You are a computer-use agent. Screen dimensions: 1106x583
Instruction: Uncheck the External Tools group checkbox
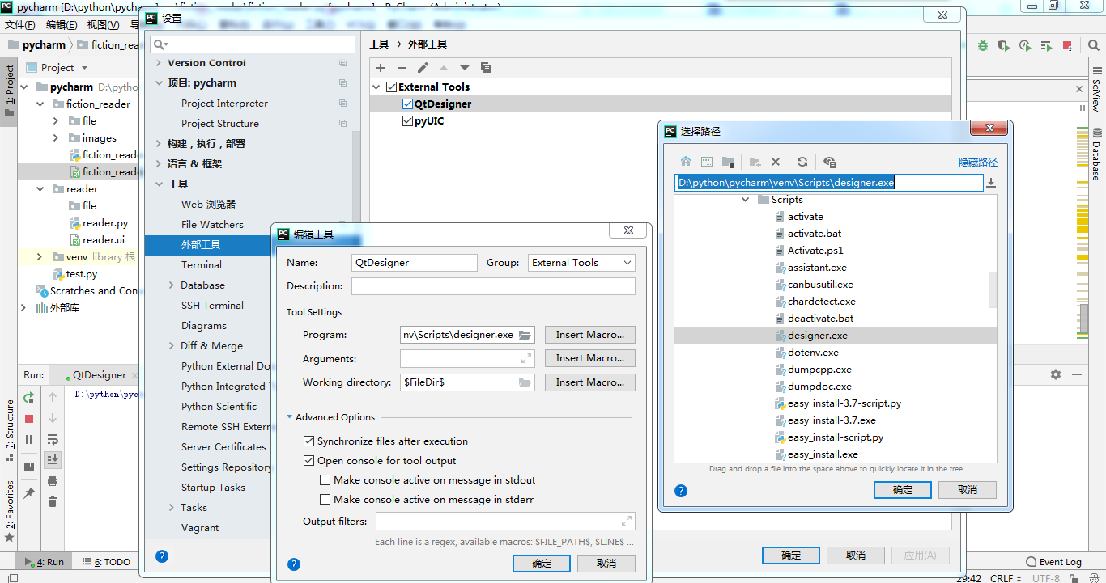(392, 87)
